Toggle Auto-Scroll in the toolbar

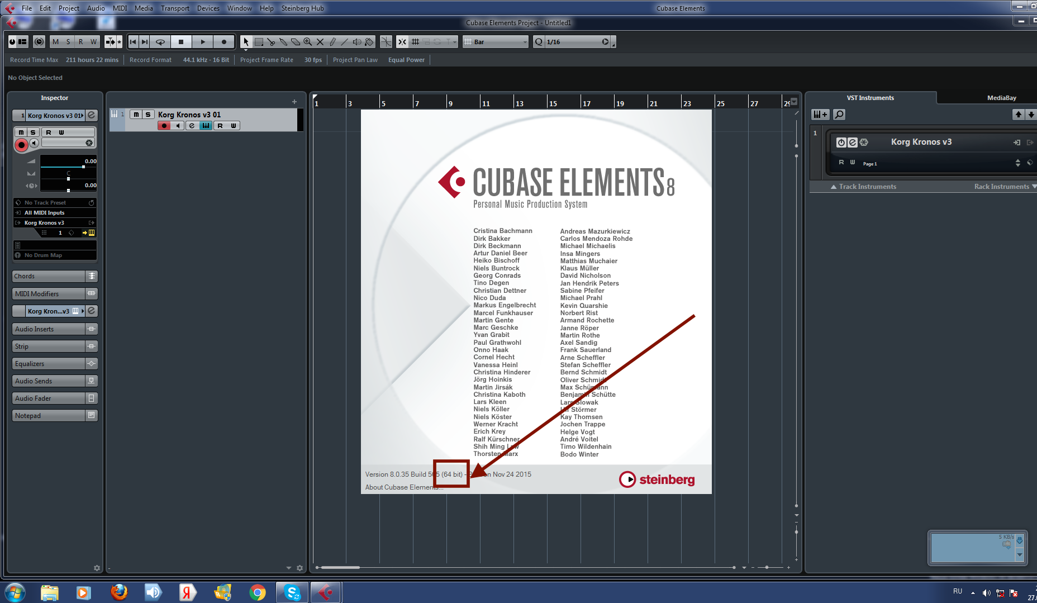tap(111, 42)
